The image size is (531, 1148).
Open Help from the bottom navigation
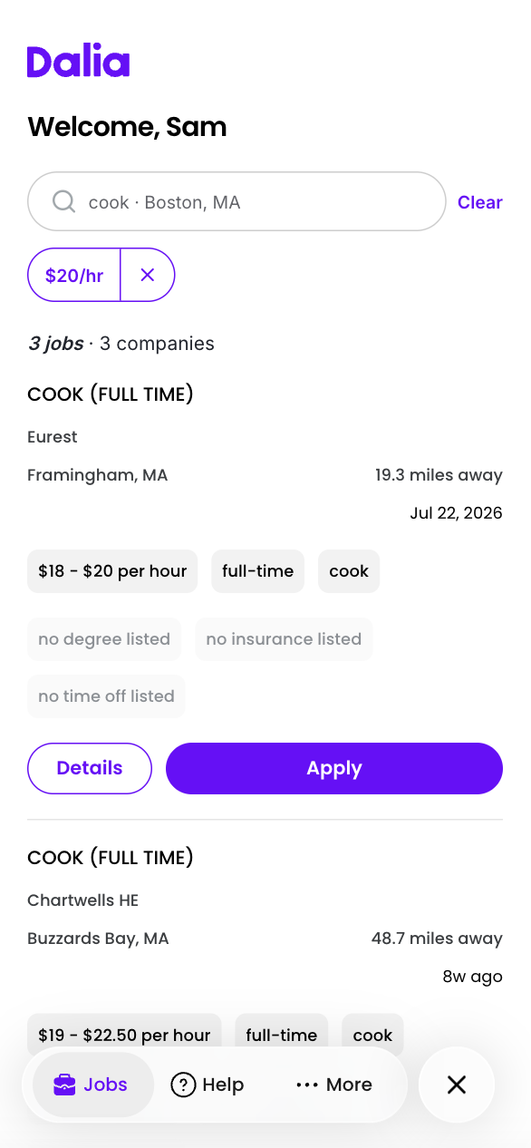click(208, 1085)
